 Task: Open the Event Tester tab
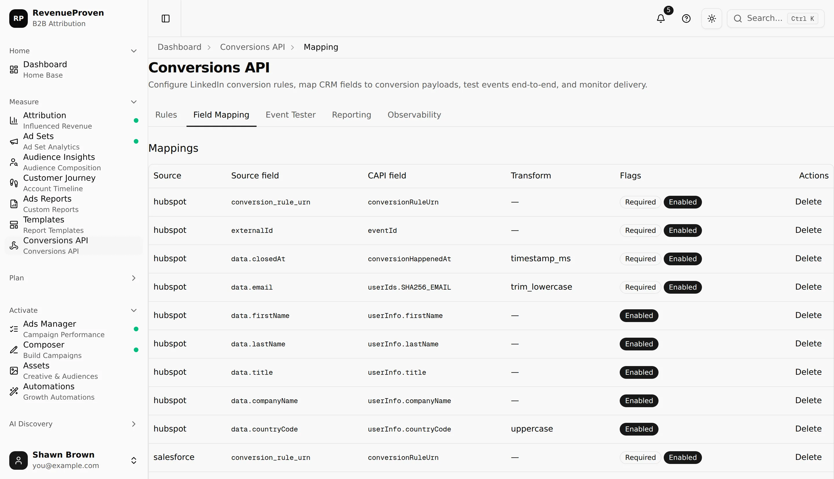point(291,115)
